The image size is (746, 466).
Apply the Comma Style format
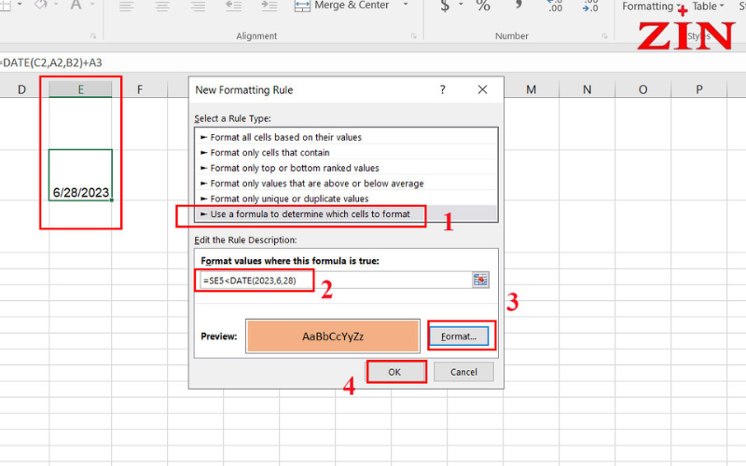tap(518, 5)
